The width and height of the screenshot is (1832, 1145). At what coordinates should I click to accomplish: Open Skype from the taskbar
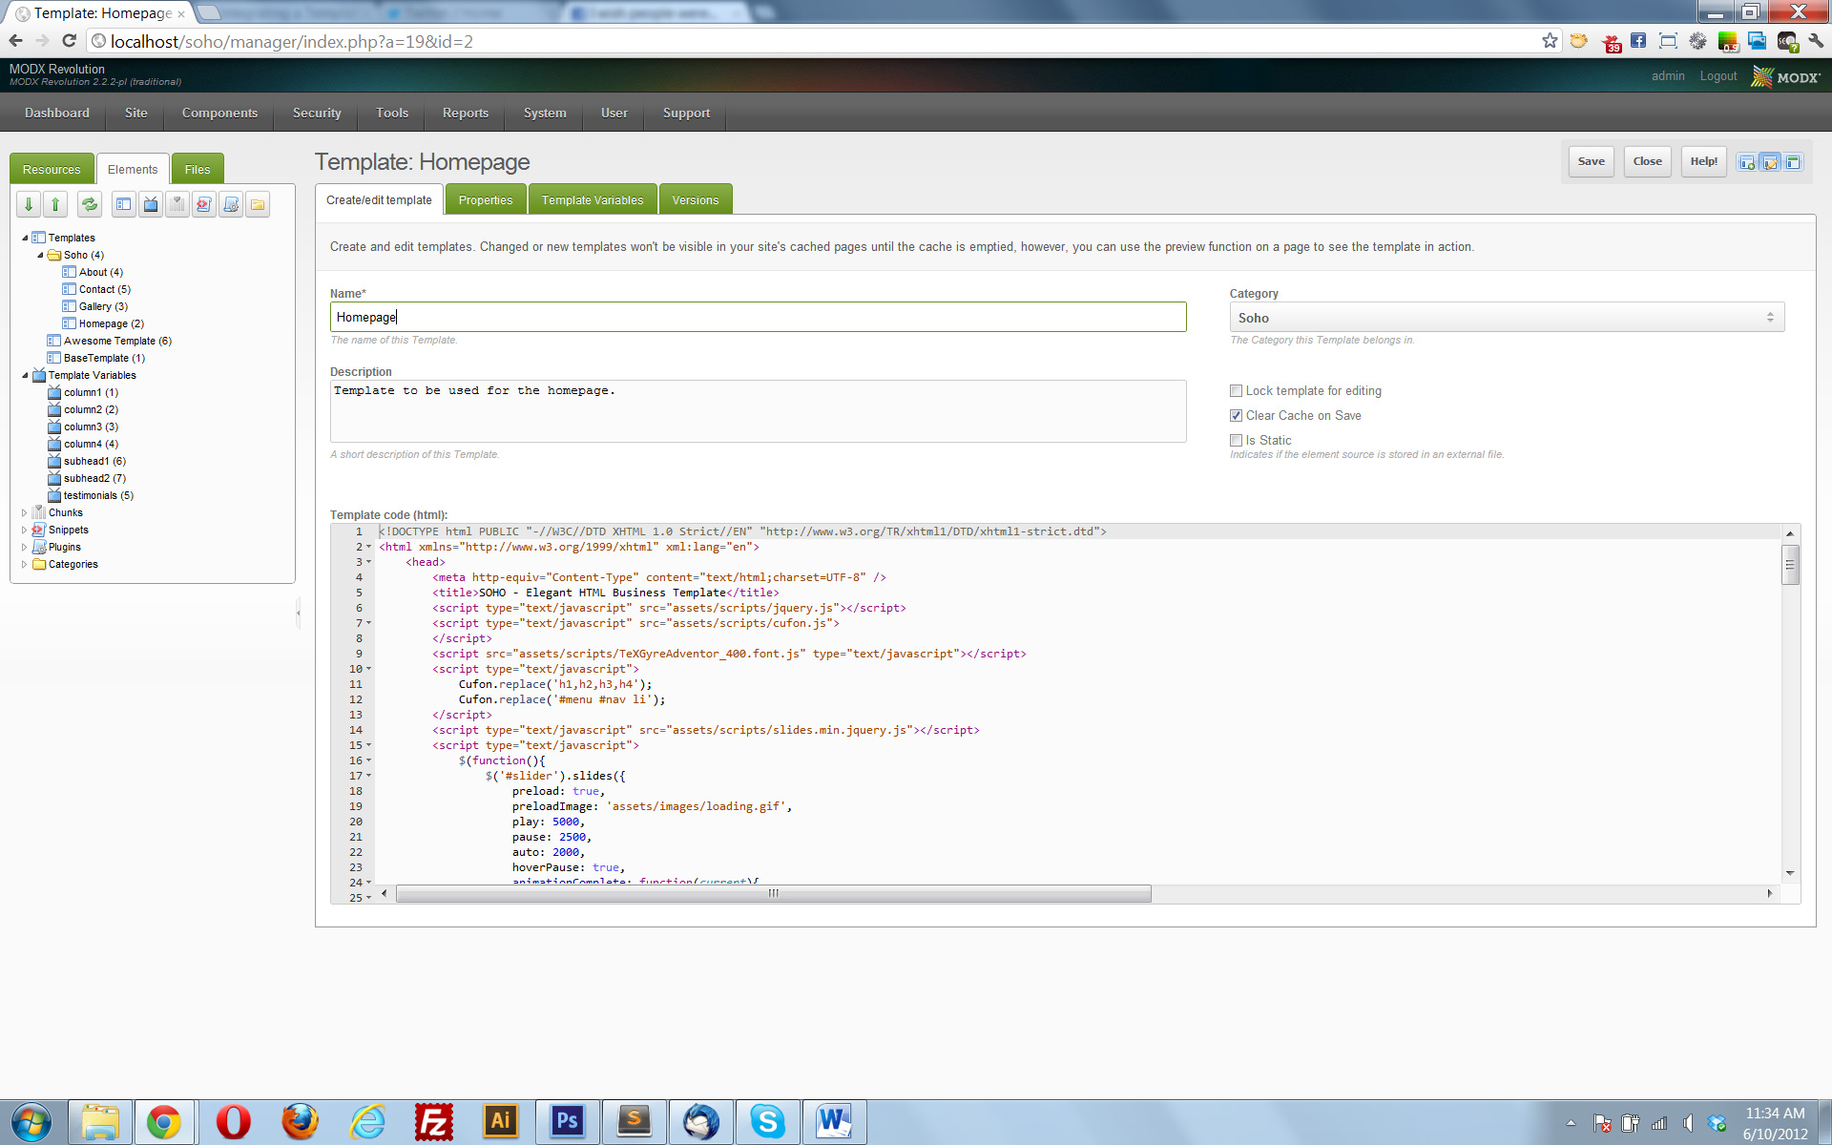click(x=767, y=1121)
